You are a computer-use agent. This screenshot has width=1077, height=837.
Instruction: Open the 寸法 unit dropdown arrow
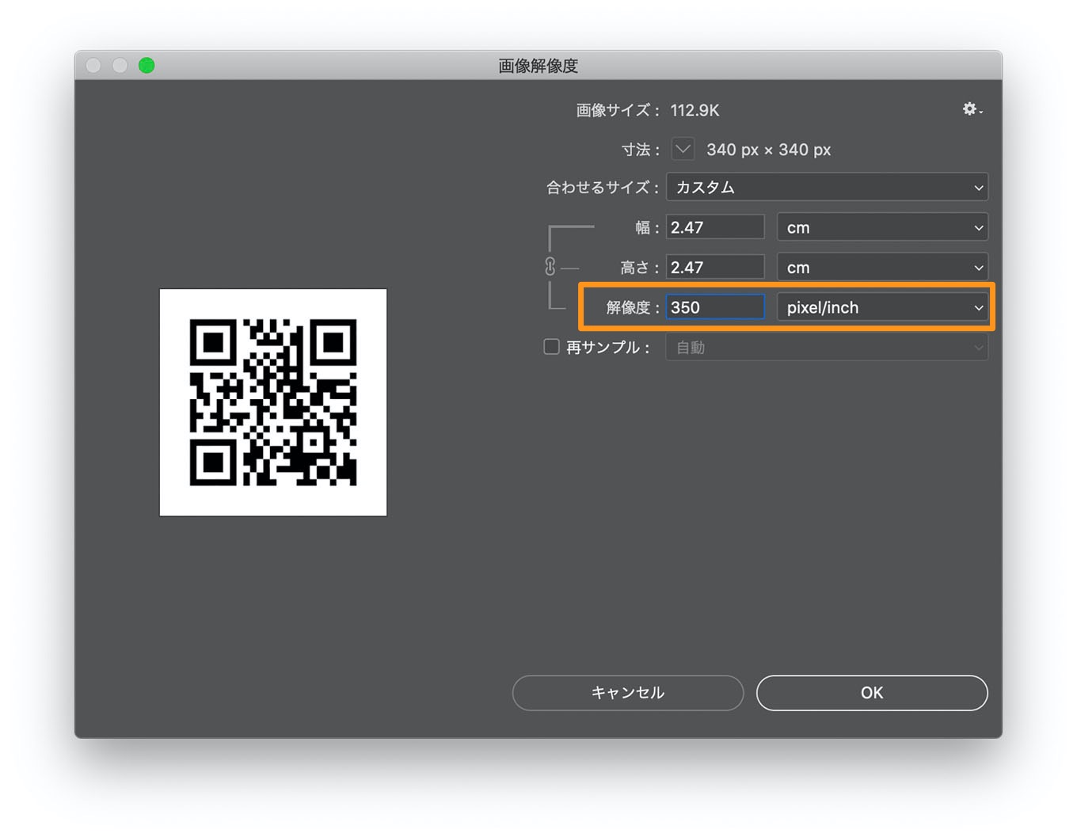(x=683, y=149)
